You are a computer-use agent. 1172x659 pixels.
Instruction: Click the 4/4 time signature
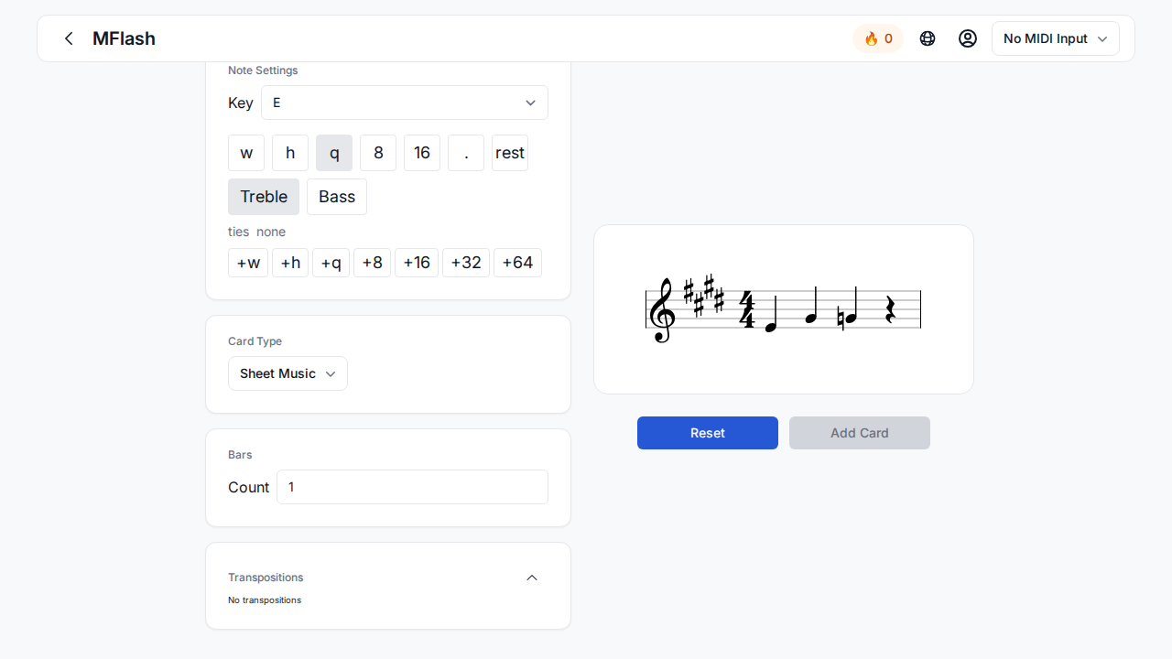(747, 309)
